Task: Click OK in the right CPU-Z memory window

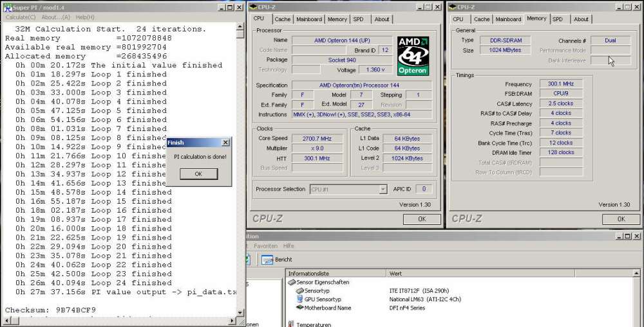Action: coord(621,219)
